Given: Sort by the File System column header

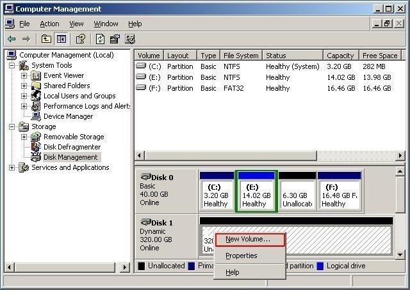Looking at the screenshot, I should tap(241, 56).
